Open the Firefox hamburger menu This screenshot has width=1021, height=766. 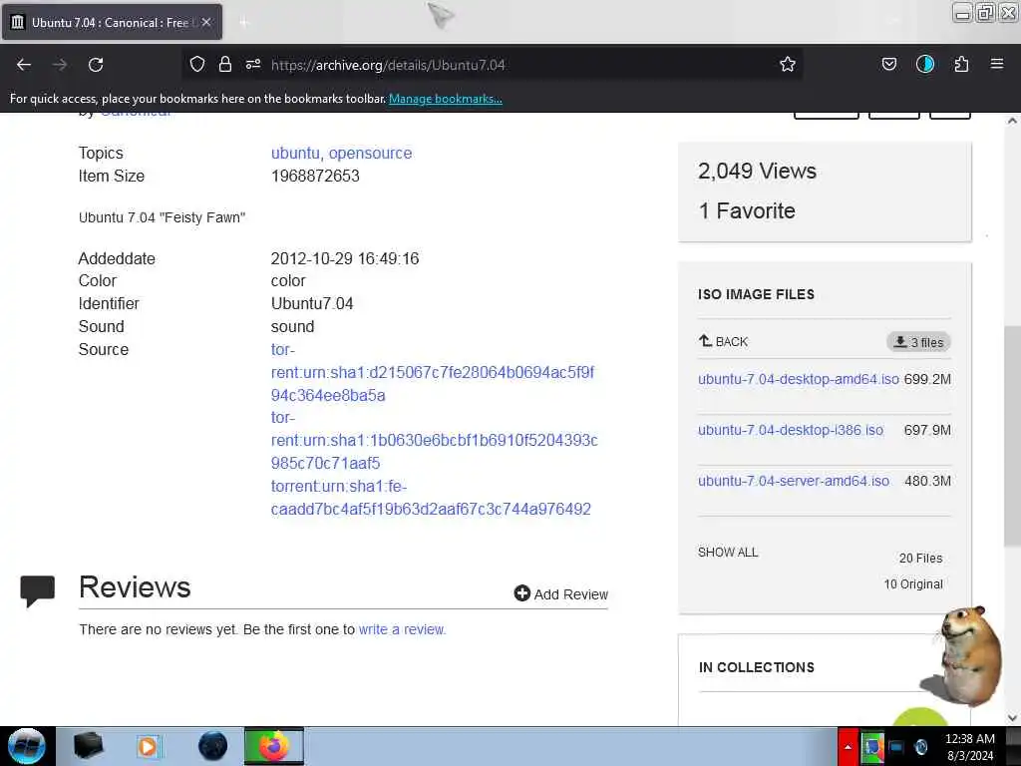click(997, 64)
